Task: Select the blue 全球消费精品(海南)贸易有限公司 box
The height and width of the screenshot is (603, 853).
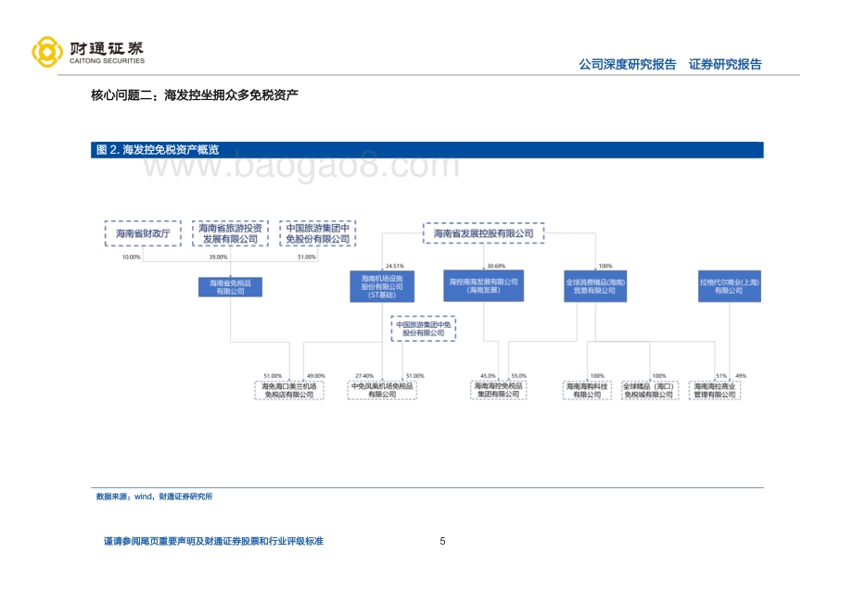Action: point(595,286)
